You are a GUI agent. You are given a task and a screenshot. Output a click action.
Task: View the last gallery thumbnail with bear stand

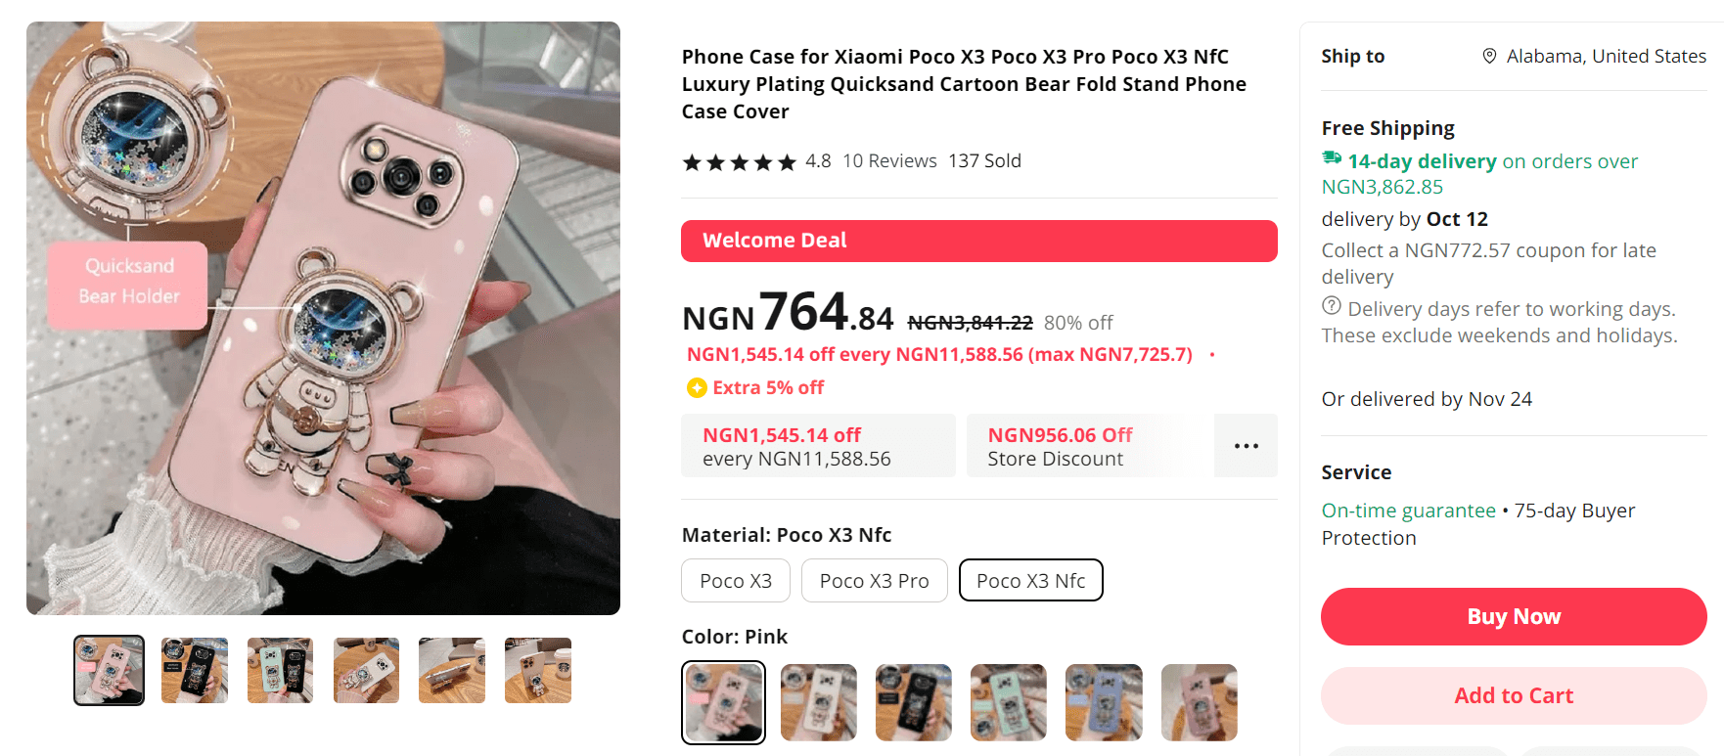[x=538, y=671]
